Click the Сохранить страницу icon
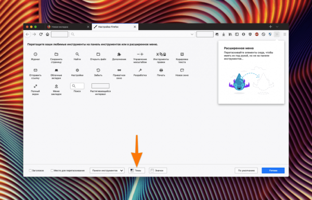 point(56,54)
